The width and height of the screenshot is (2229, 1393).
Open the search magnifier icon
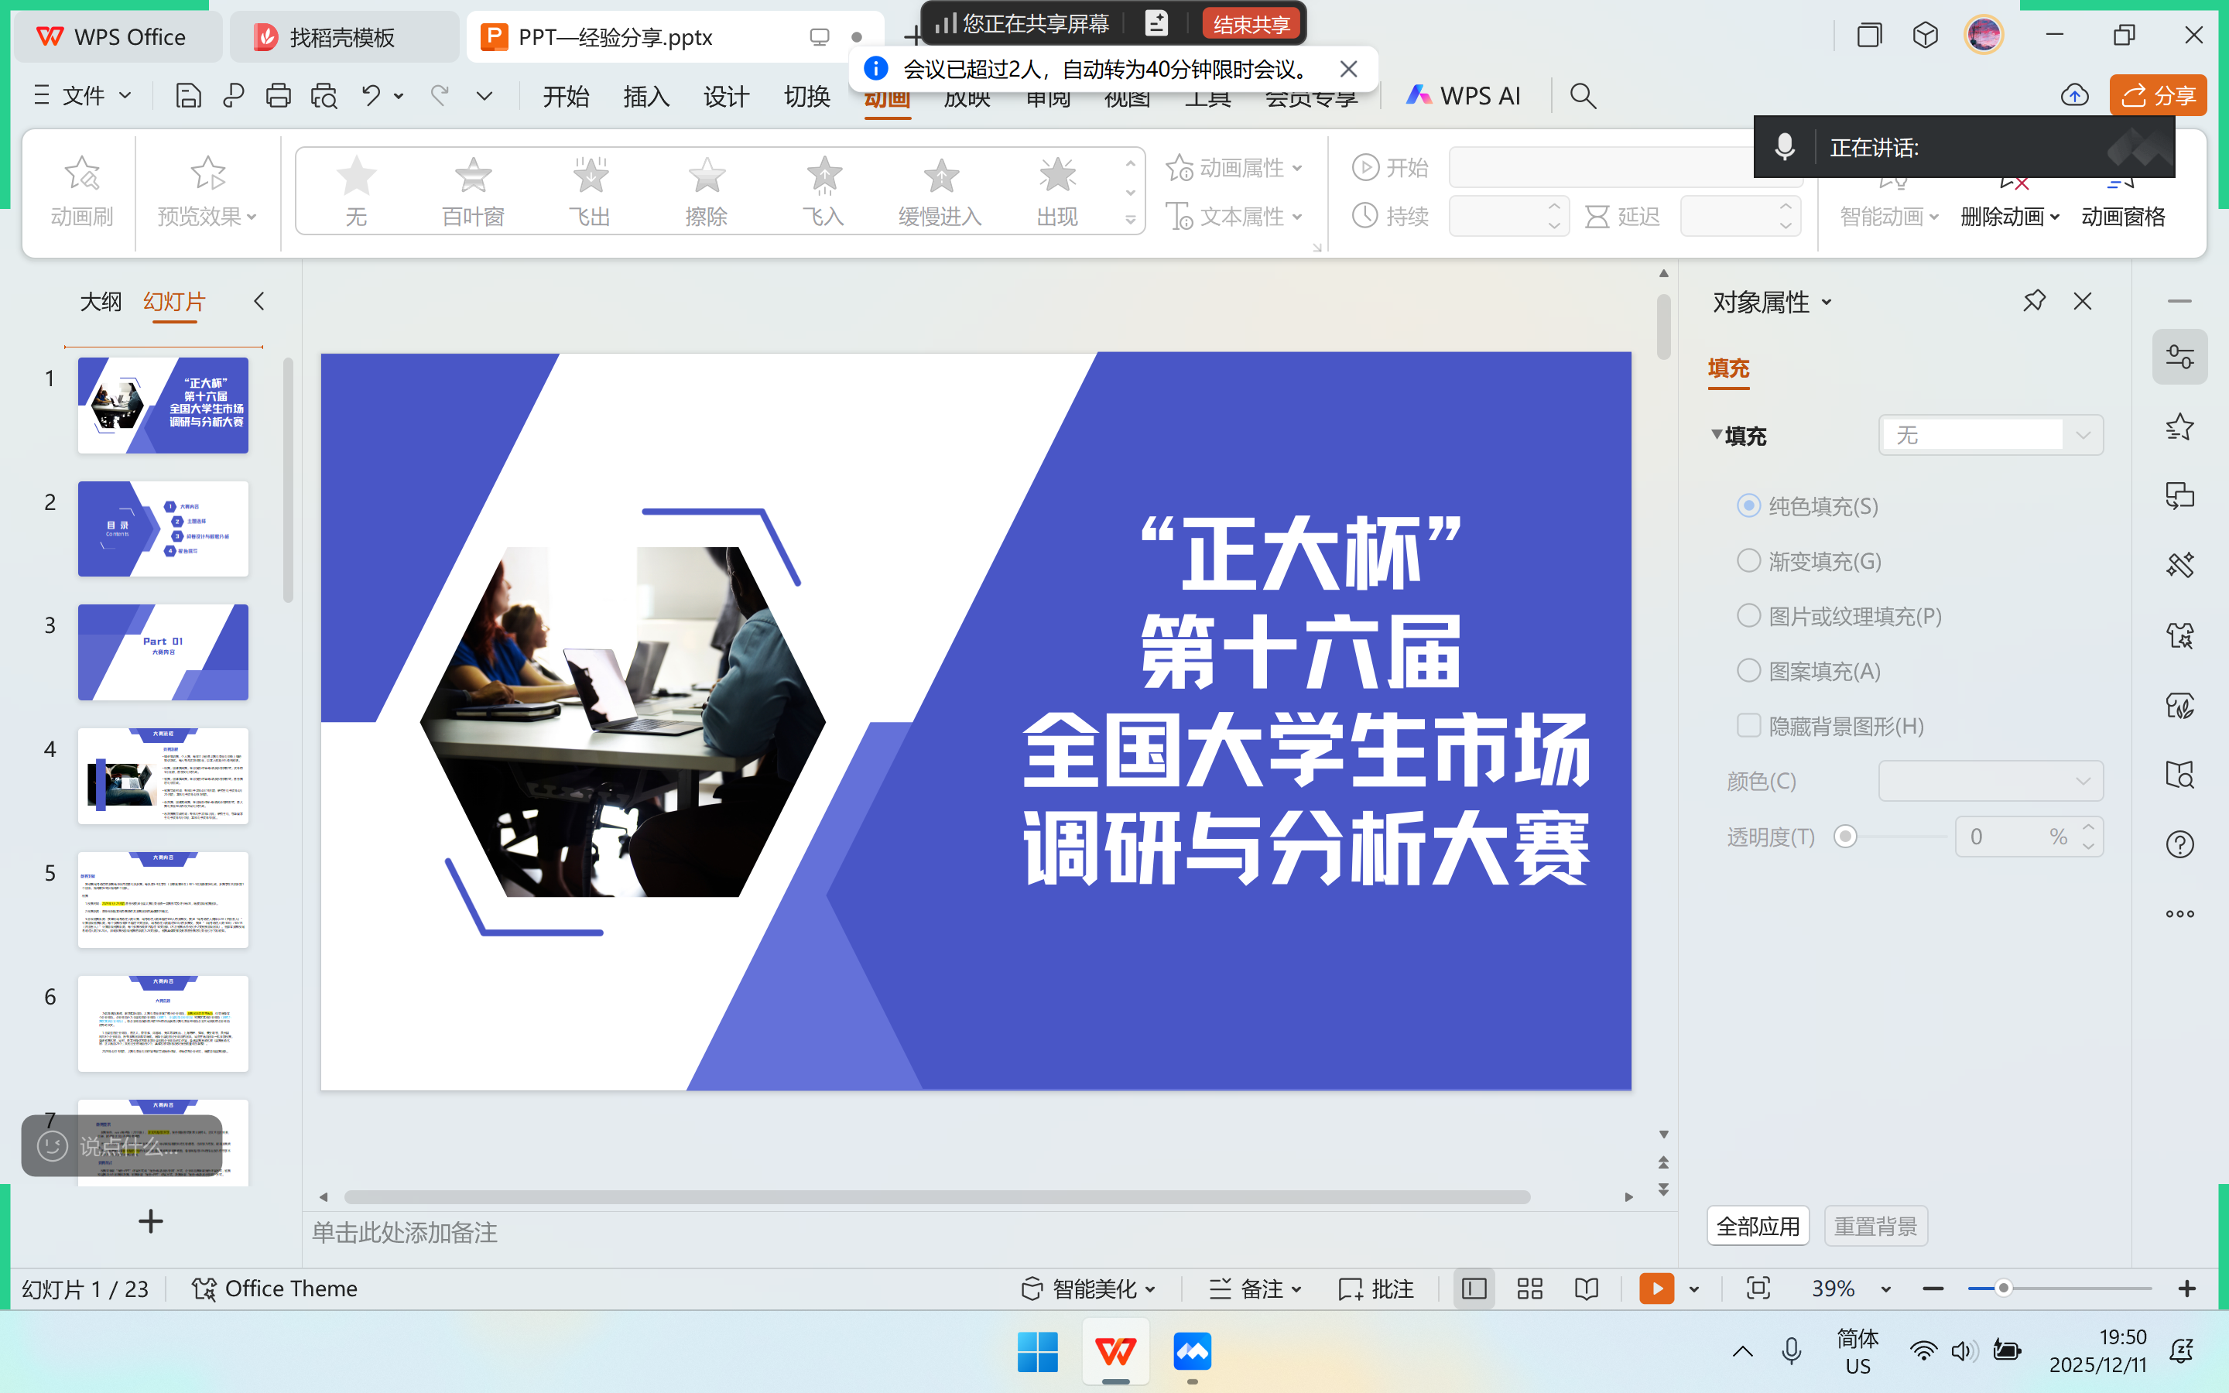pyautogui.click(x=1583, y=96)
